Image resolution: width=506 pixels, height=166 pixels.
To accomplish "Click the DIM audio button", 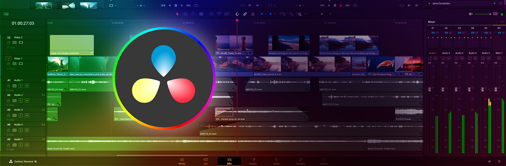I will pyautogui.click(x=495, y=14).
